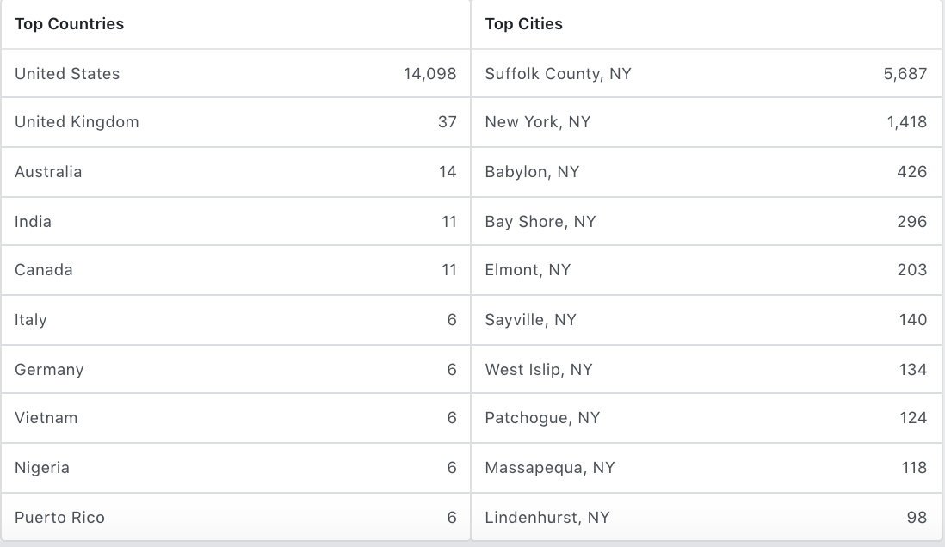Select Italy from Top Countries
Screen dimensions: 945x547
coord(31,320)
